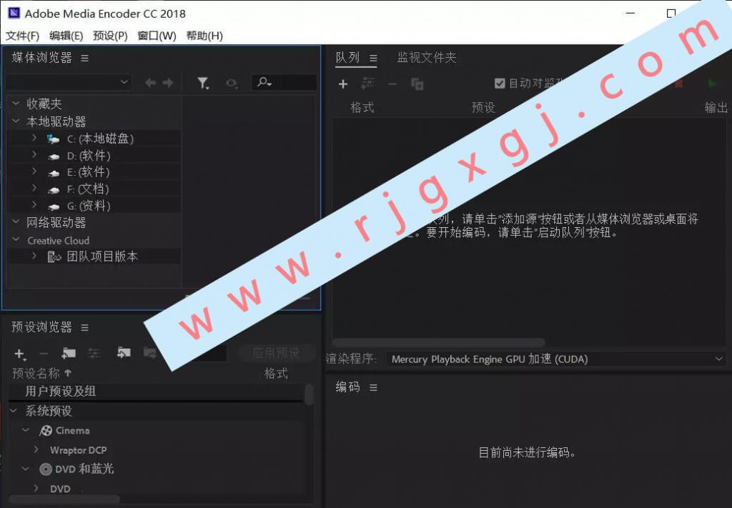Start the queue with the green play button

(712, 84)
